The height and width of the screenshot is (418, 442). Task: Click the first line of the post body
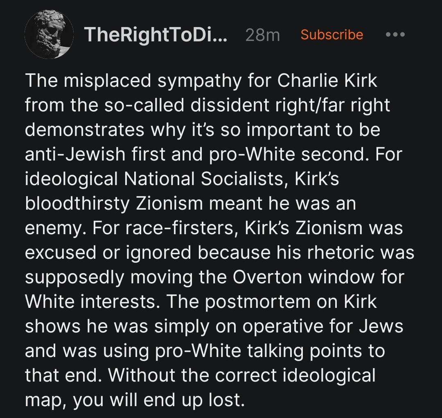click(201, 81)
